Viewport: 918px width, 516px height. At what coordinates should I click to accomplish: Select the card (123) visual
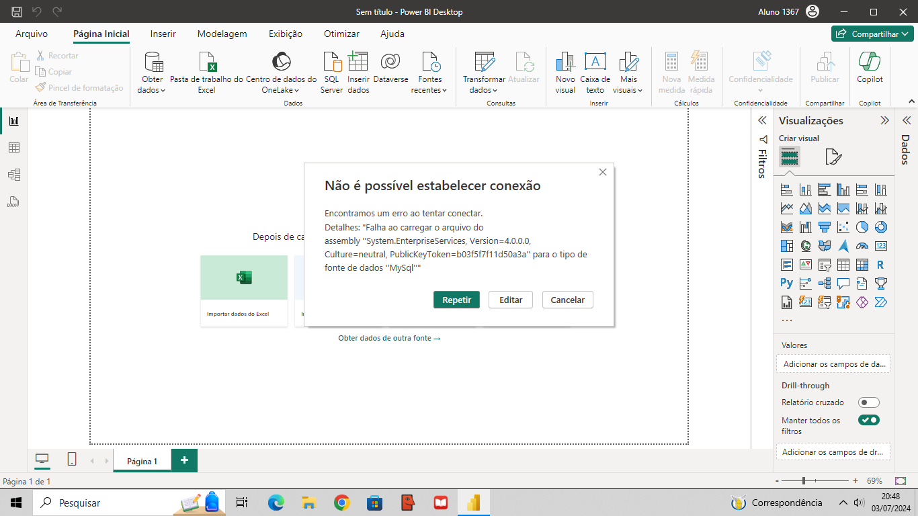(x=881, y=246)
